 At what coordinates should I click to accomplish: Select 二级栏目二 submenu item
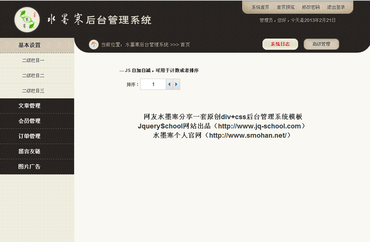coord(33,76)
